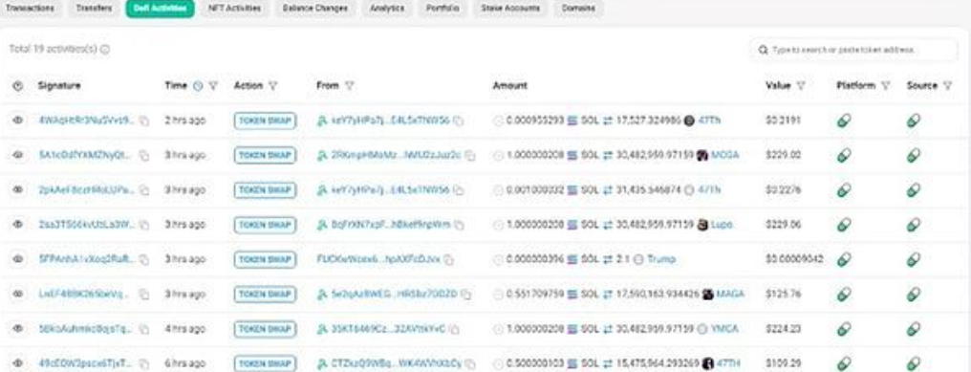This screenshot has height=372, width=971.
Task: Toggle the clock icon in the Time column header
Action: pyautogui.click(x=198, y=86)
